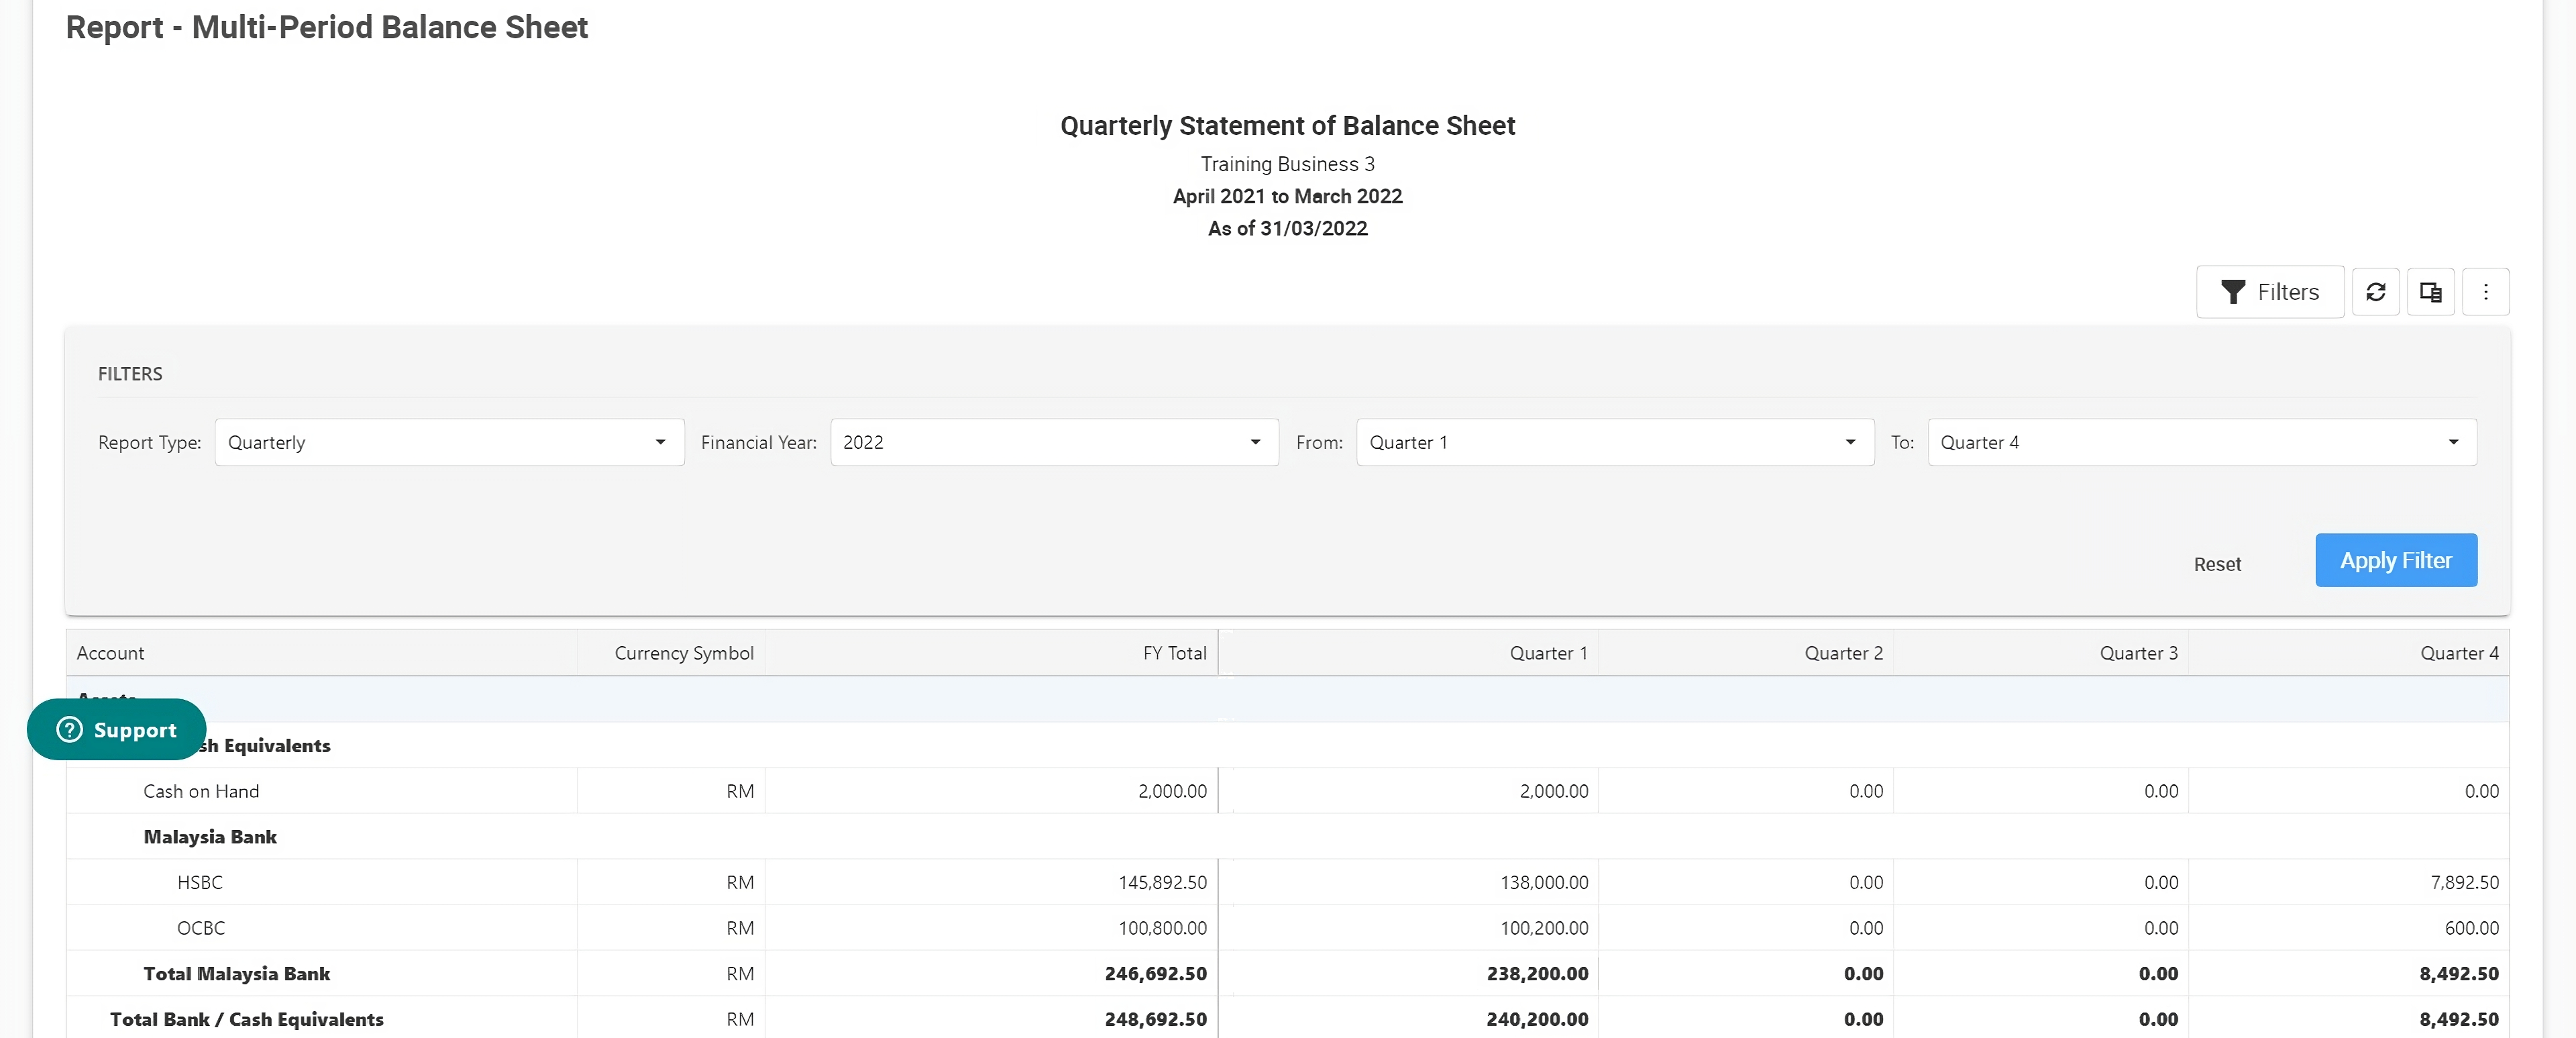Click the FILTERS panel heading

[130, 374]
